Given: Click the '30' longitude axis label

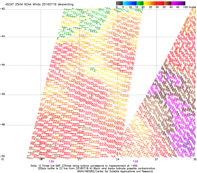Looking at the screenshot, I should point(195,159).
